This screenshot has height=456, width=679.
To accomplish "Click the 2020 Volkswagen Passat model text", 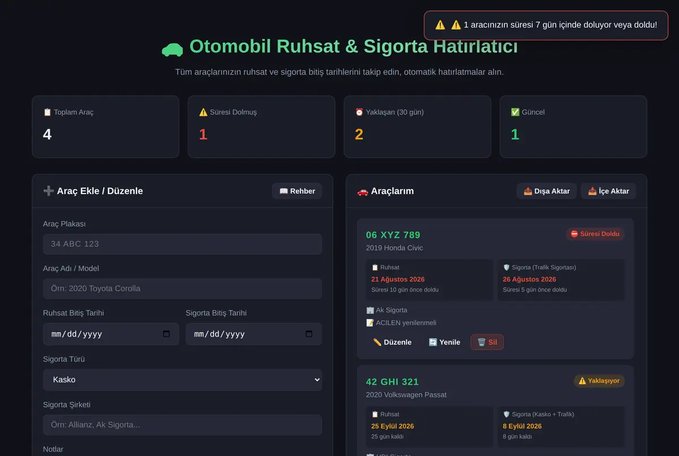I will point(406,394).
